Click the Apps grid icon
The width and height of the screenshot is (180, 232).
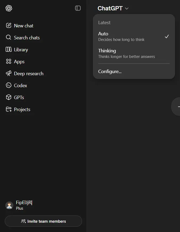tap(9, 61)
